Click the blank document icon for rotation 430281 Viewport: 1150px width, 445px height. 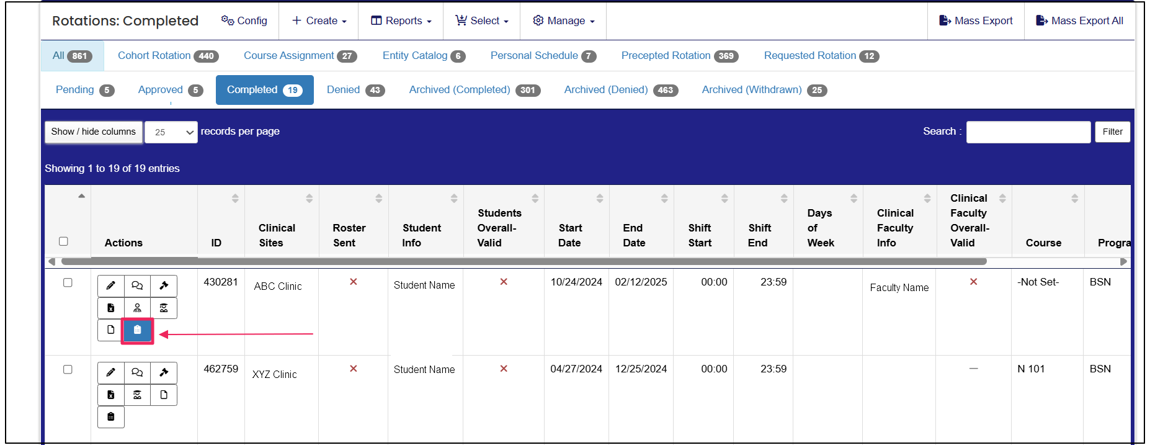click(111, 330)
